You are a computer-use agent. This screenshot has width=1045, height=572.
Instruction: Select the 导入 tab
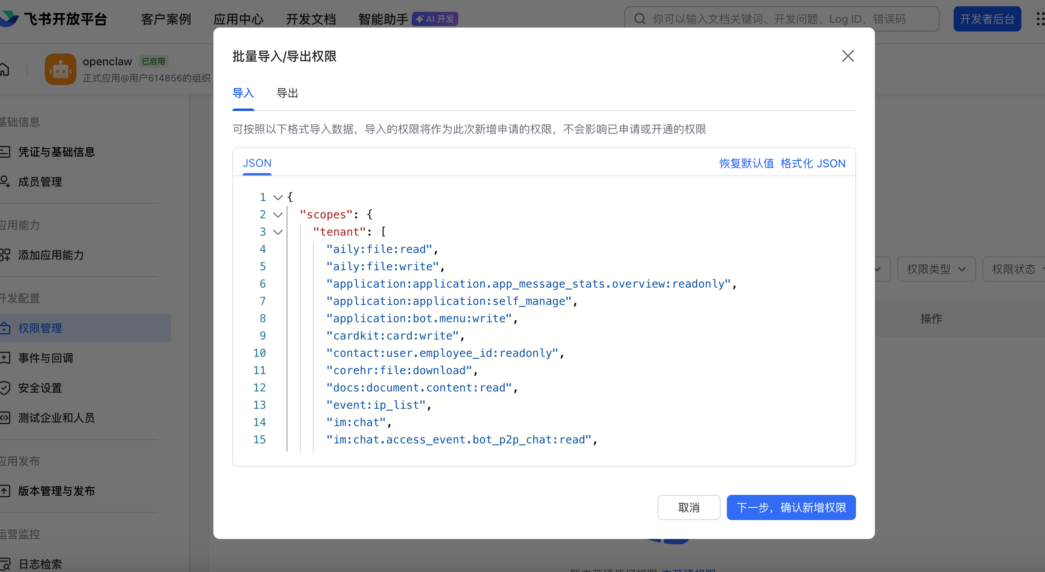[243, 93]
